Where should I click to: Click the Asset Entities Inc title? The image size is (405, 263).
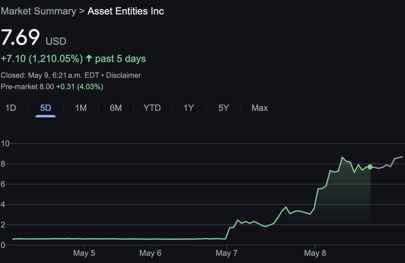[126, 11]
